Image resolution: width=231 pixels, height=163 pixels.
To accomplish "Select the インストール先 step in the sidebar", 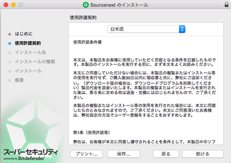I will [30, 53].
